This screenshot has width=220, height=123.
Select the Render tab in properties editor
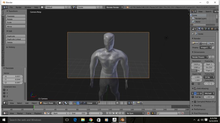coord(199,29)
